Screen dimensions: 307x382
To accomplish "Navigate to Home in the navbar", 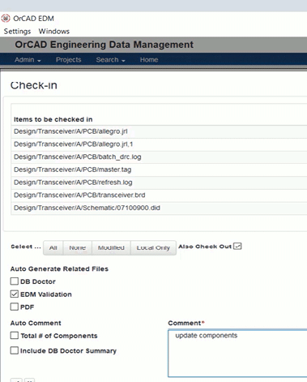I will click(149, 60).
